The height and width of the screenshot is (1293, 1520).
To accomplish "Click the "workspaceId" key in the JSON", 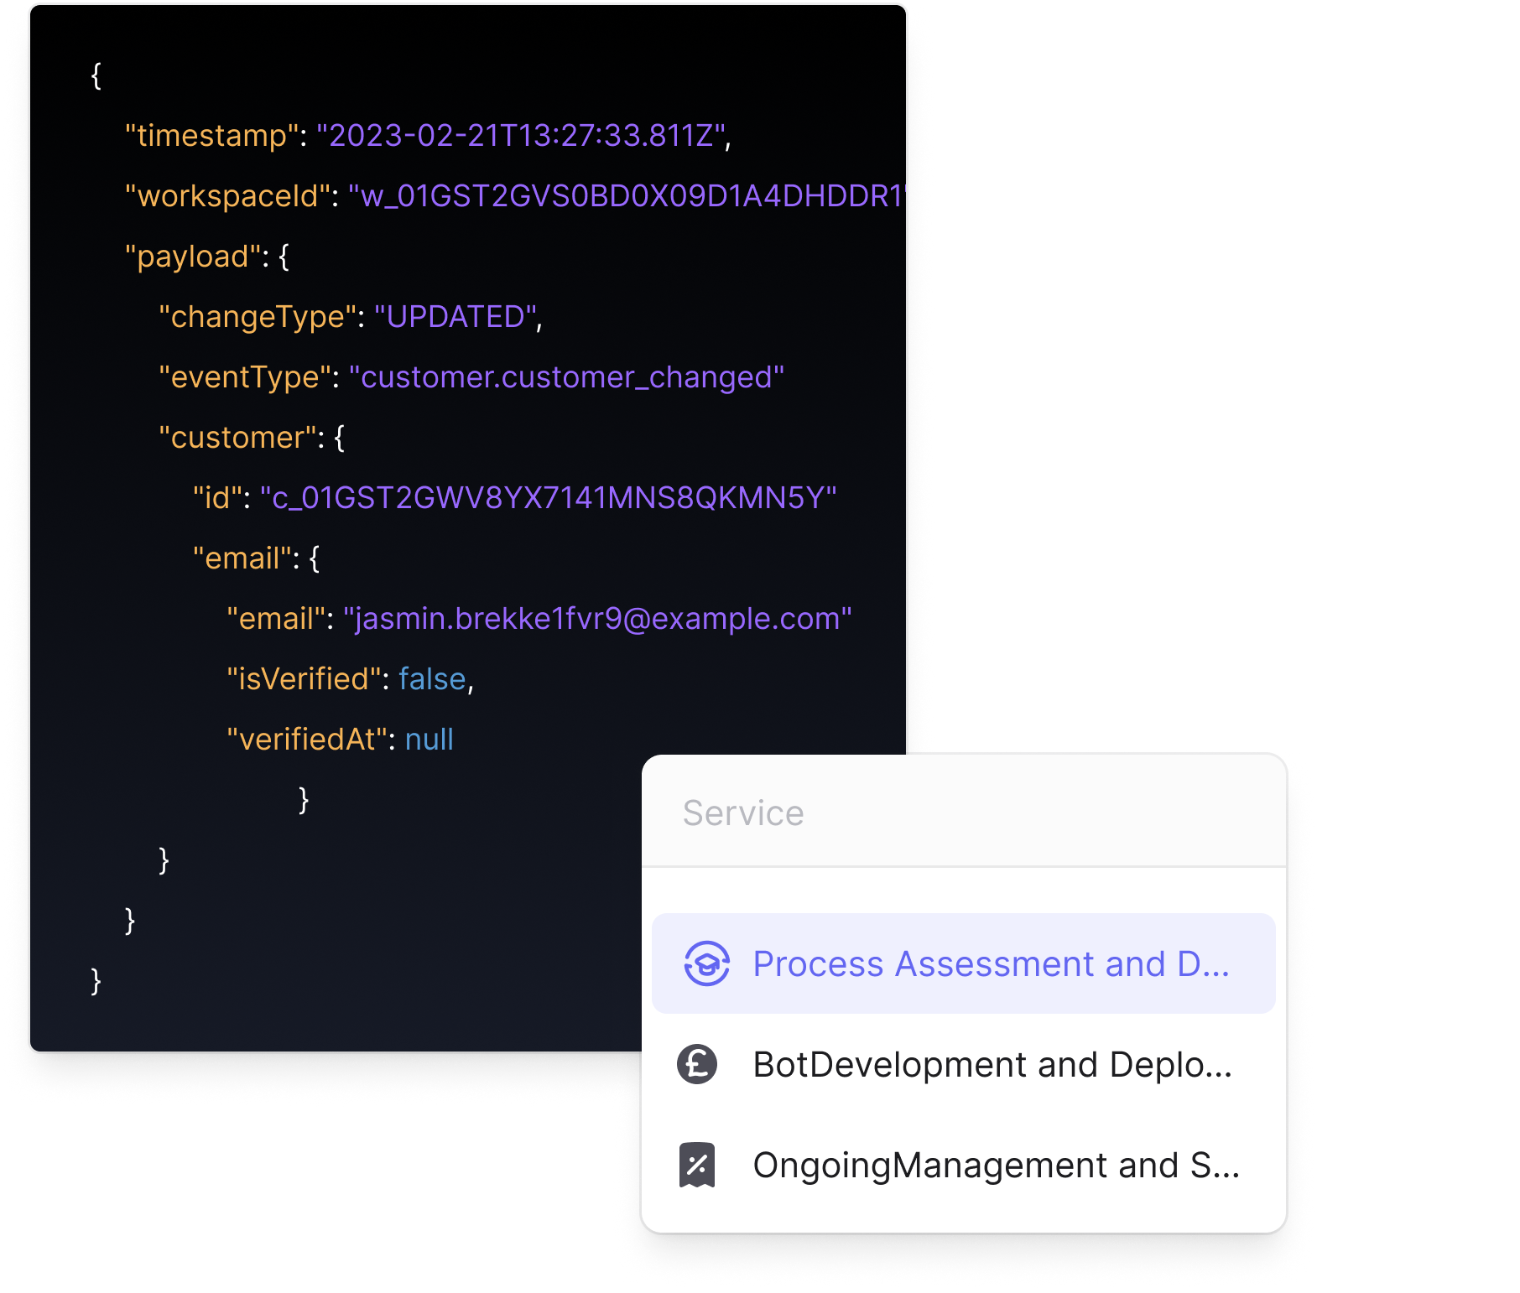I will point(226,195).
